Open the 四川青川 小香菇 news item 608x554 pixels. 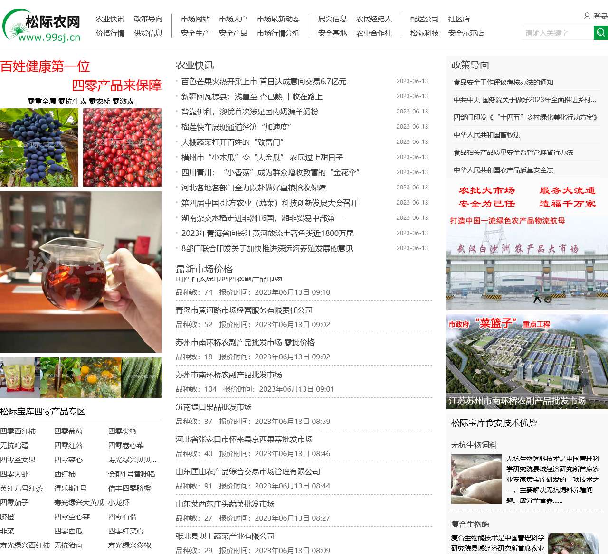point(271,173)
